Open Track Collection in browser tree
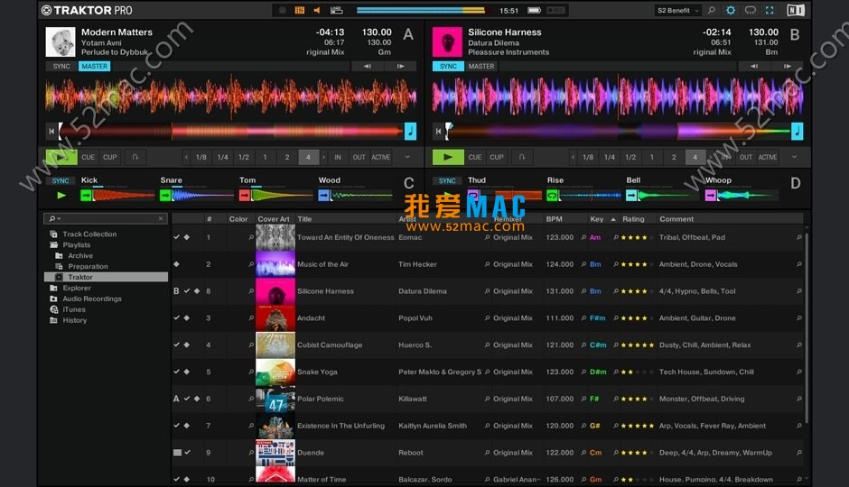 pyautogui.click(x=89, y=234)
